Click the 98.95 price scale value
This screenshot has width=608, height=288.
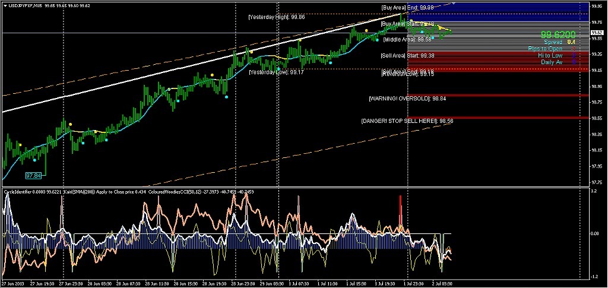tap(596, 87)
